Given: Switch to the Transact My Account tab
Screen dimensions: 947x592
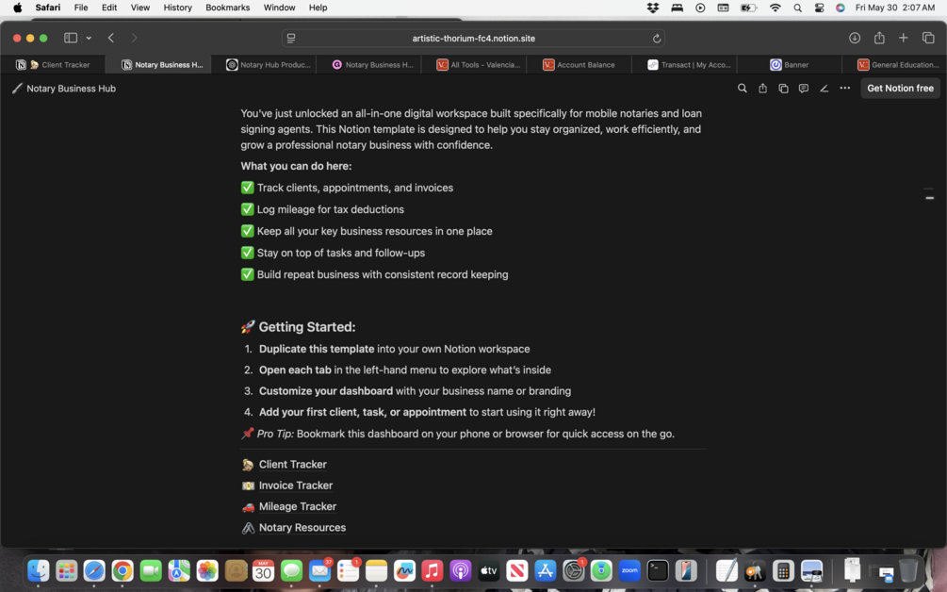Looking at the screenshot, I should 684,65.
